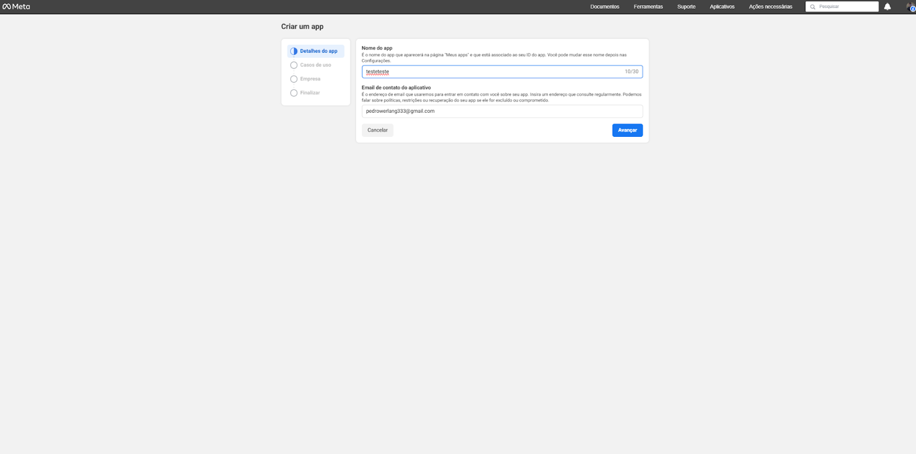
Task: Click the app contact email field
Action: (x=502, y=111)
